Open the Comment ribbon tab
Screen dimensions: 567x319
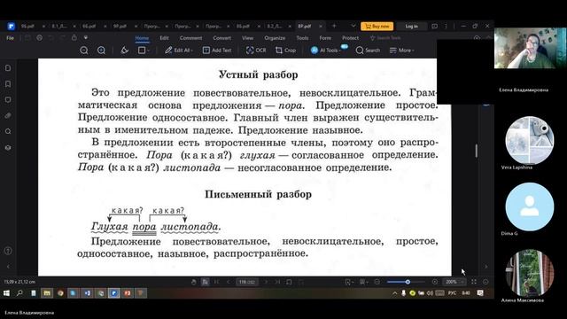coord(191,38)
